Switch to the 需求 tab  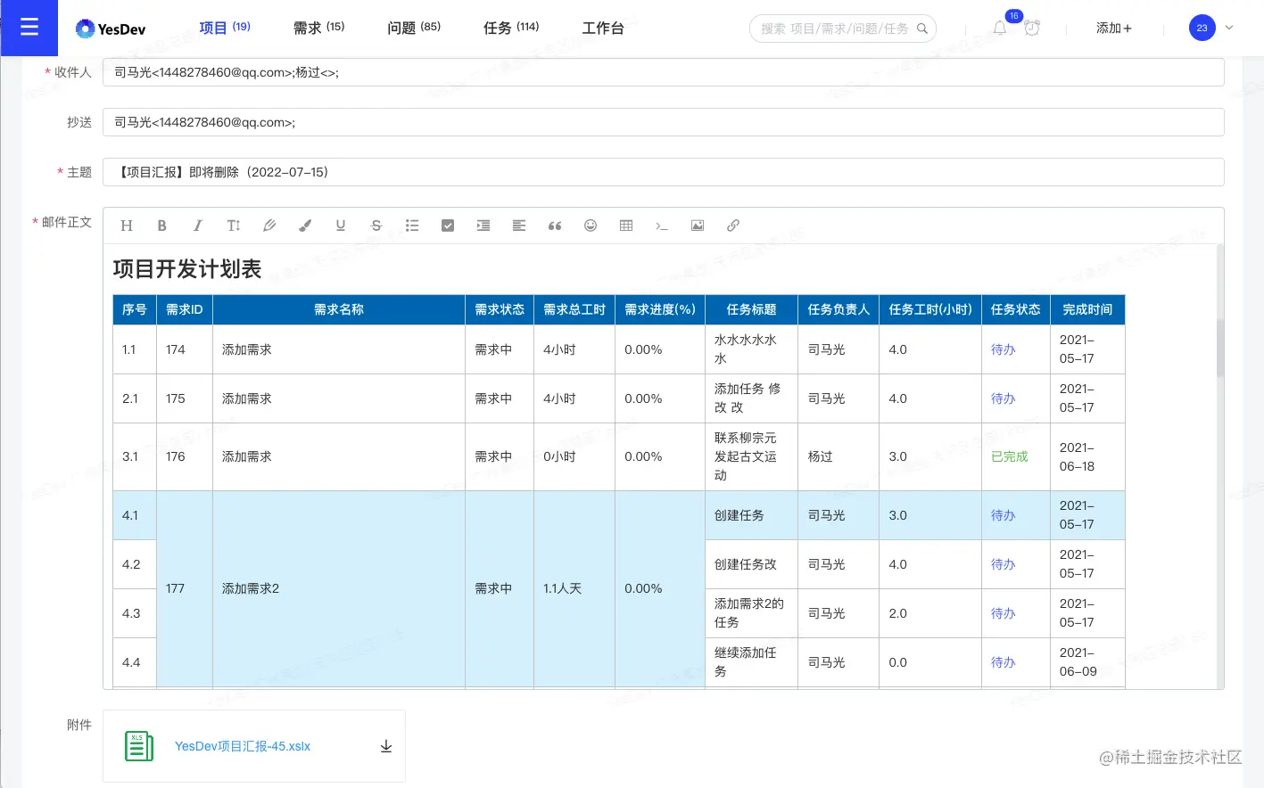pos(318,28)
